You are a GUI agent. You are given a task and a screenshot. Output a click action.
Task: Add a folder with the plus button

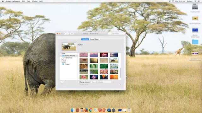[61, 82]
